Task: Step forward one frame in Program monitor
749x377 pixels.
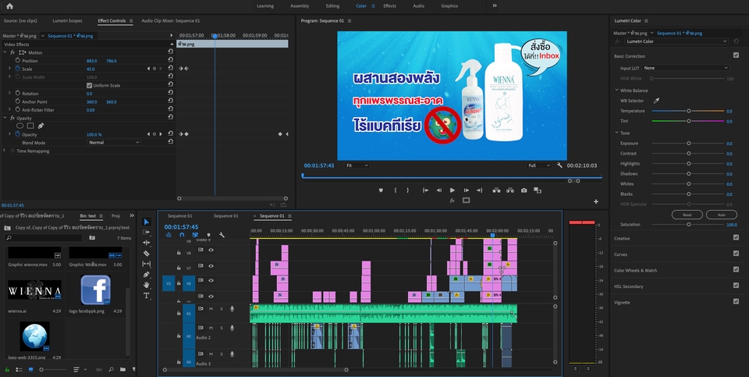Action: [467, 190]
